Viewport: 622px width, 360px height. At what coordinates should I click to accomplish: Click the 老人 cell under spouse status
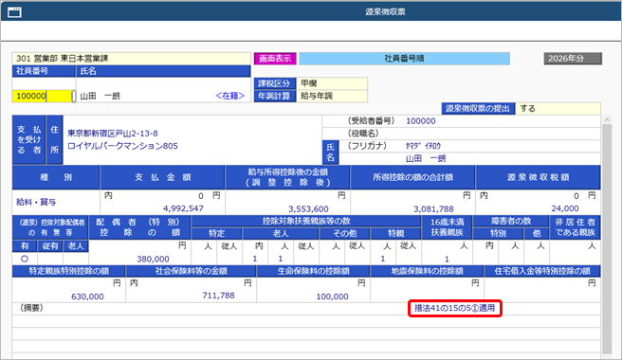coord(76,259)
